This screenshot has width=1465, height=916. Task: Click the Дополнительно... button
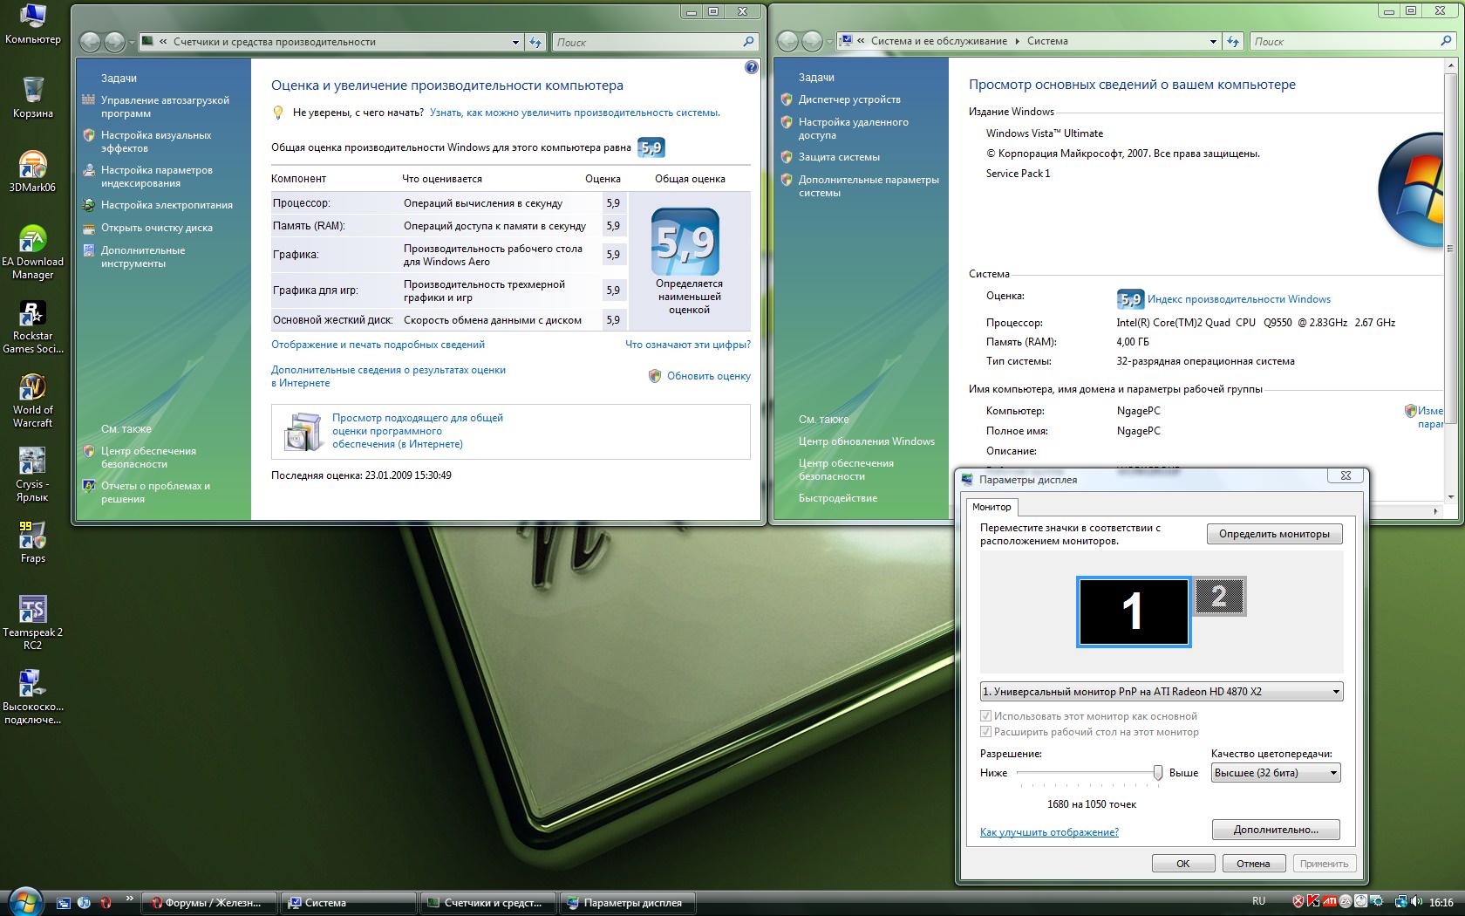(x=1276, y=830)
